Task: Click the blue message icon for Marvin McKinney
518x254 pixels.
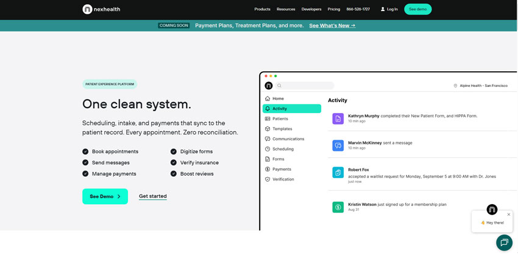Action: [x=338, y=145]
